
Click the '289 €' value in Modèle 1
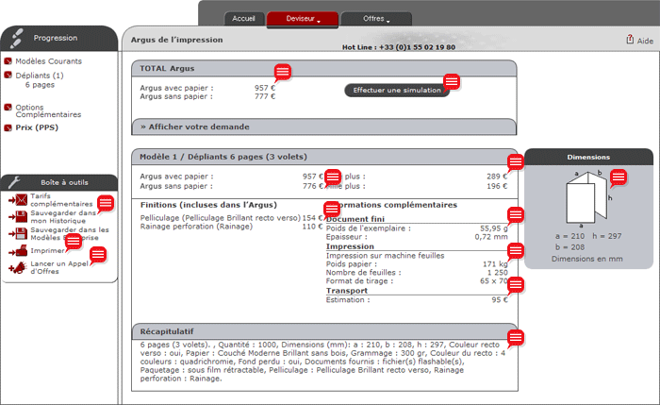click(497, 177)
